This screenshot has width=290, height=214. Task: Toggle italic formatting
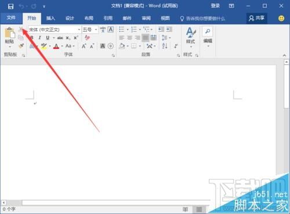click(39, 38)
